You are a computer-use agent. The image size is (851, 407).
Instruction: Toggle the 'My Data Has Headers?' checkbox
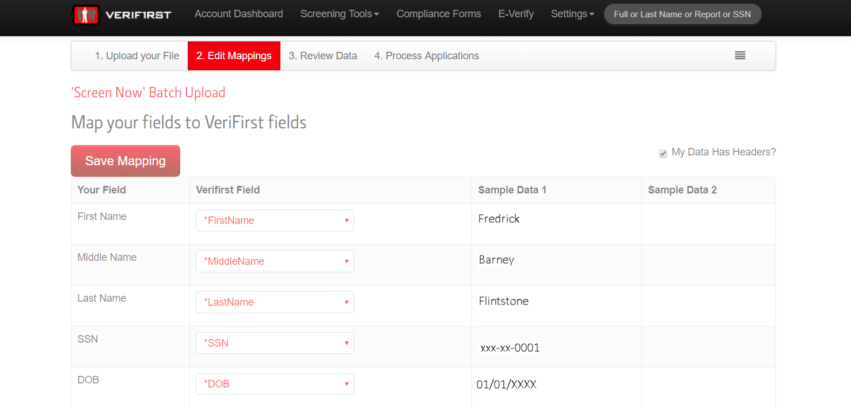[x=663, y=154]
